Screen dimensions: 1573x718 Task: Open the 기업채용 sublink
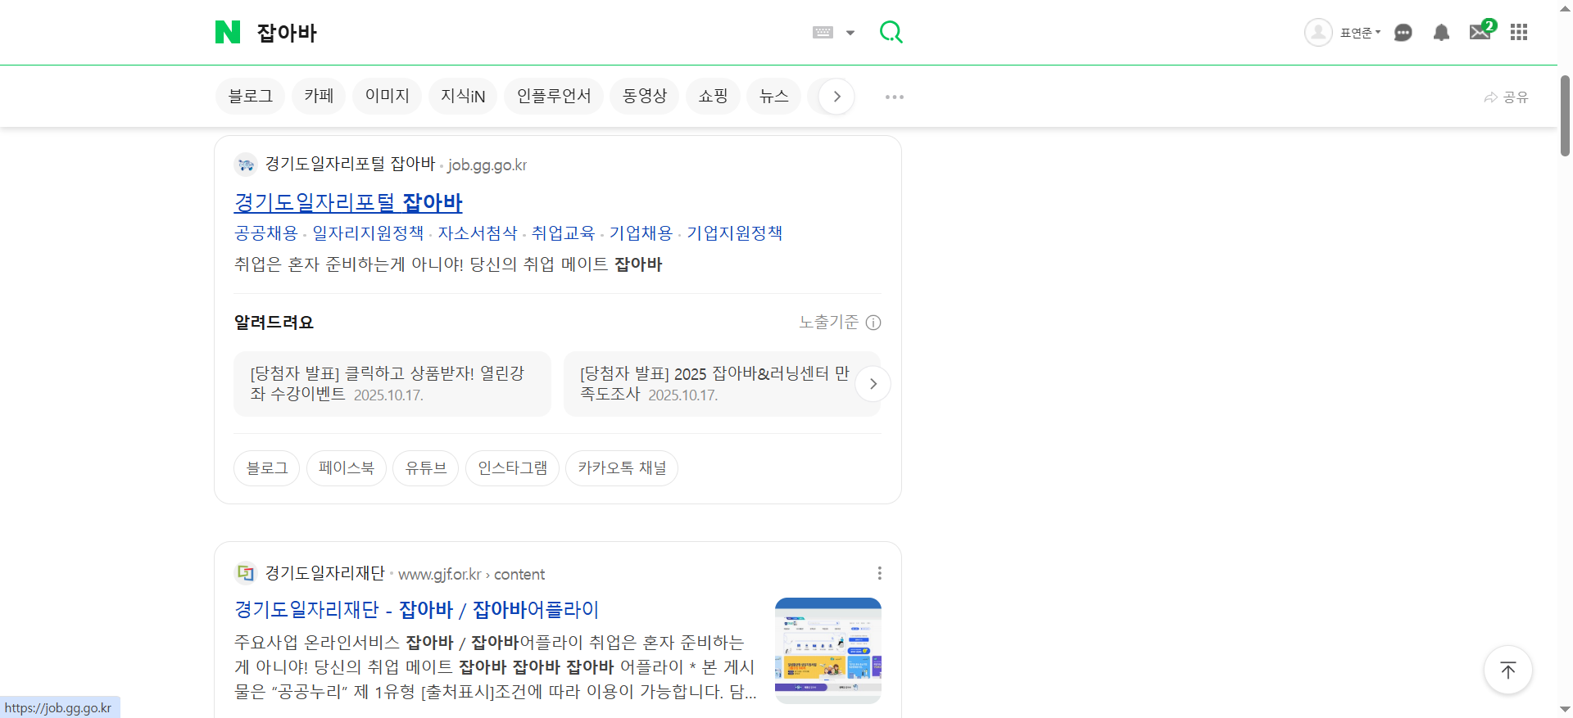[641, 233]
